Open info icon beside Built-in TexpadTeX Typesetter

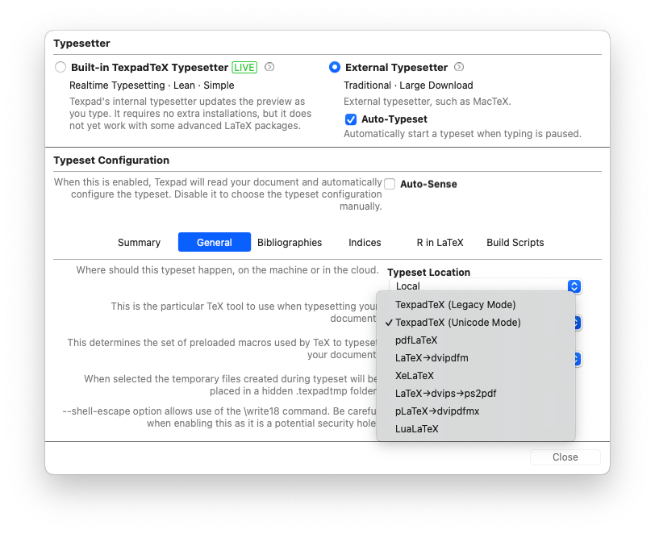(269, 67)
